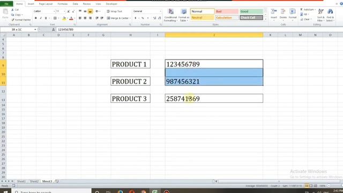Image resolution: width=343 pixels, height=193 pixels.
Task: Click the increase indent icon
Action: coord(102,18)
